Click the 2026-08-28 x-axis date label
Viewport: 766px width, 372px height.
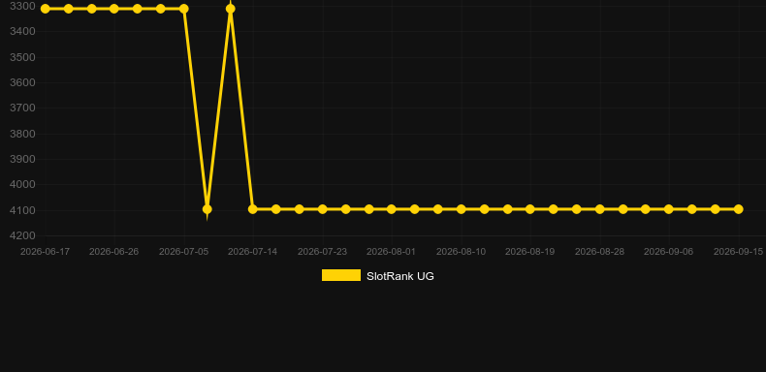(x=600, y=252)
